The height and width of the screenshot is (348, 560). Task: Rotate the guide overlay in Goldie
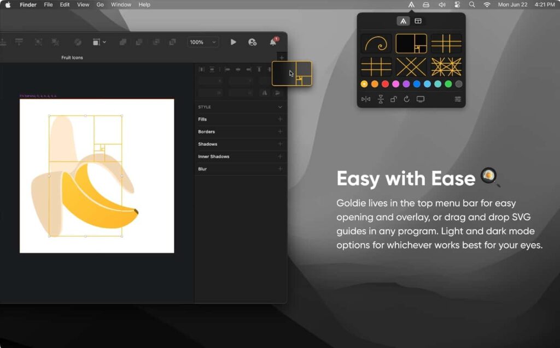coord(407,99)
